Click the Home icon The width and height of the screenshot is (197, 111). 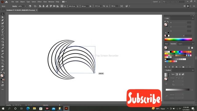[x=6, y=2]
